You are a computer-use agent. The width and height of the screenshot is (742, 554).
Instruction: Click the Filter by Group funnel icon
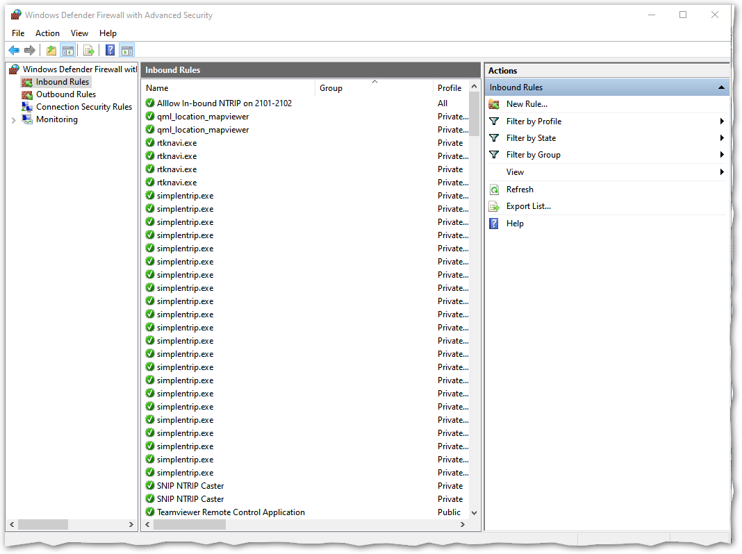tap(494, 155)
